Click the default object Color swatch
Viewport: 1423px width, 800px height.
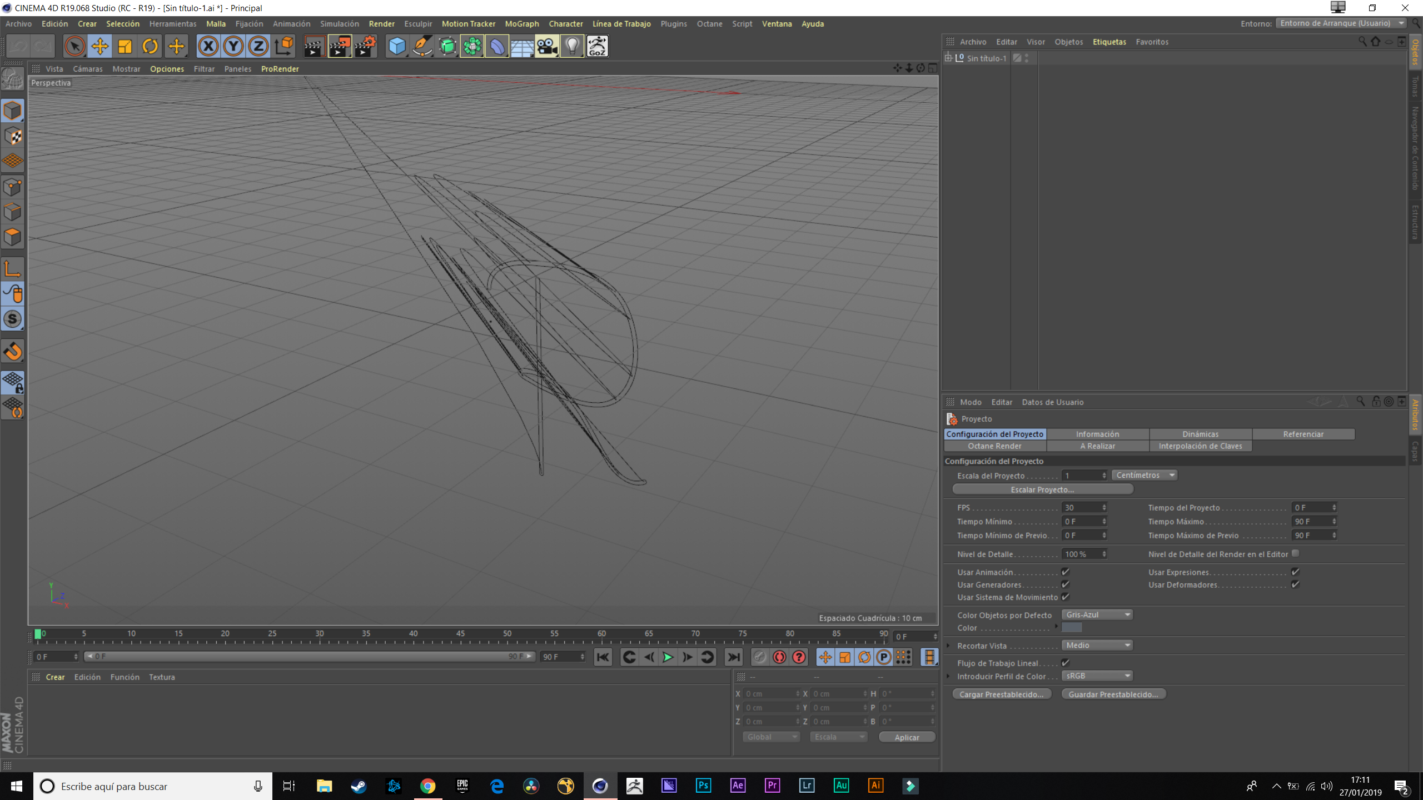click(x=1071, y=628)
